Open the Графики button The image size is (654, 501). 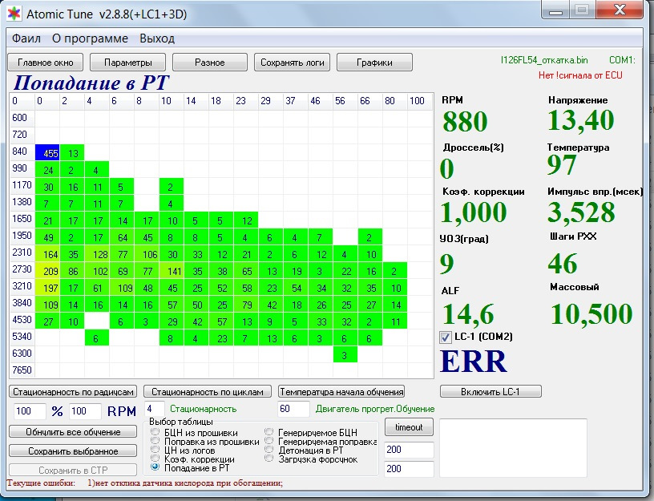tap(374, 63)
